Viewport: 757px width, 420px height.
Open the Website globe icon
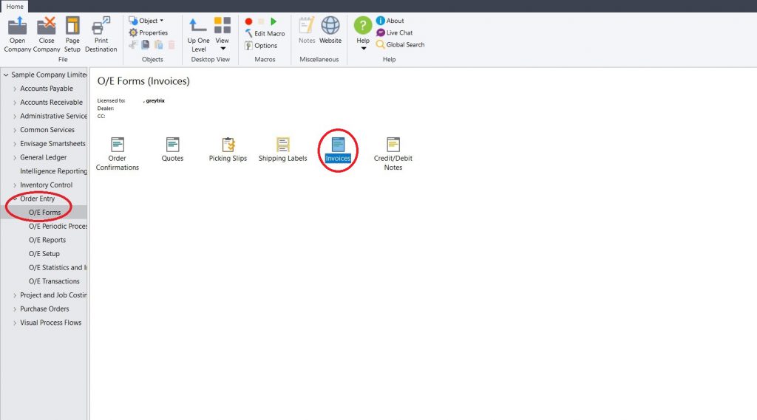click(x=330, y=30)
